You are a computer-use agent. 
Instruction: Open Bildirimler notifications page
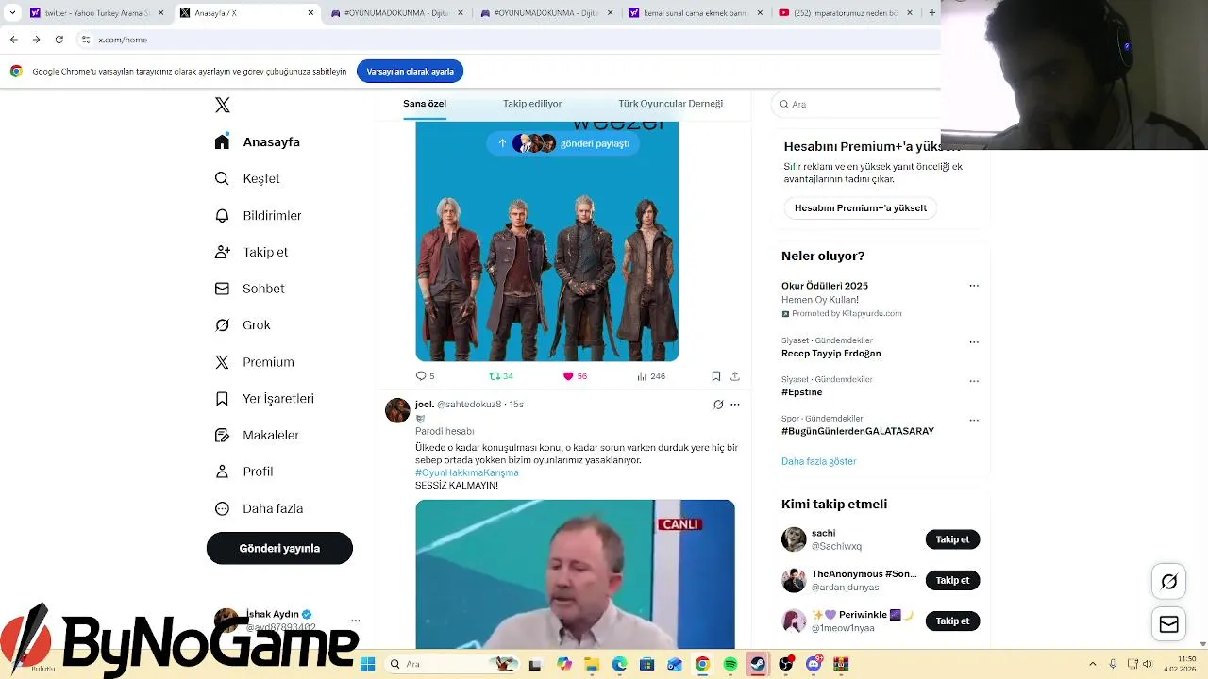pyautogui.click(x=258, y=215)
